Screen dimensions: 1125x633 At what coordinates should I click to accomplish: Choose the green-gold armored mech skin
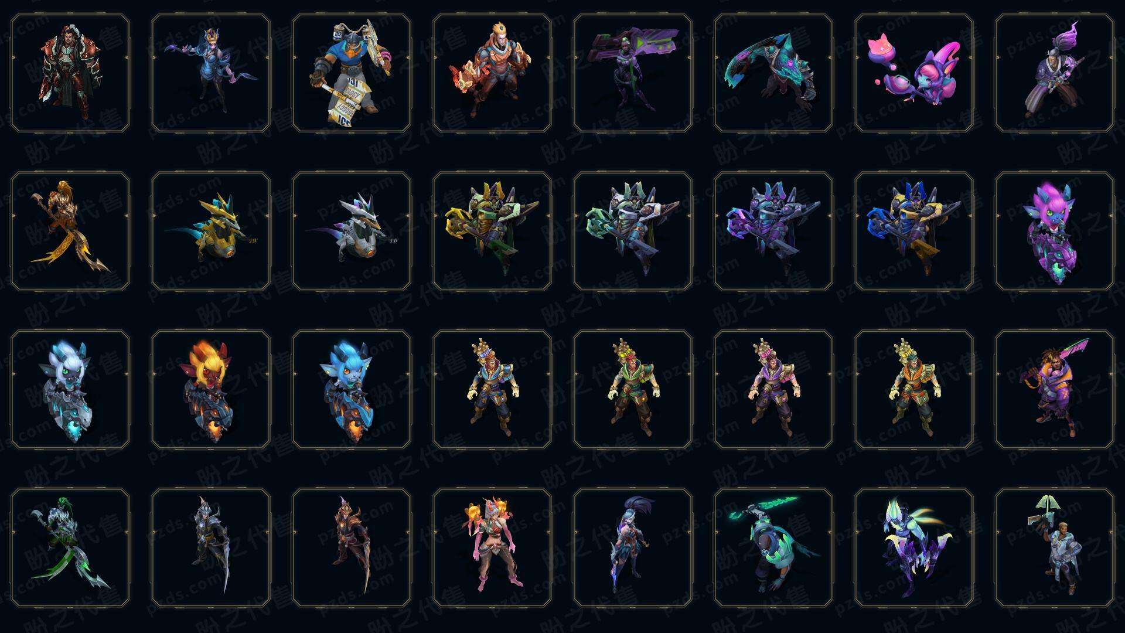492,231
